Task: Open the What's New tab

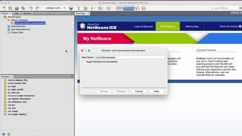Action: coord(192,26)
